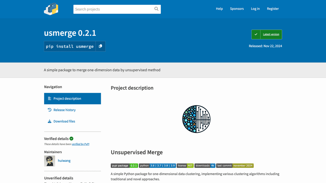
Task: Click the downloads 4k badge
Action: (x=205, y=166)
